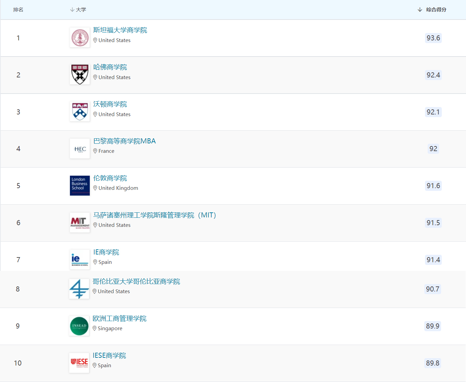
Task: Sort by 大学 column arrow
Action: click(72, 10)
